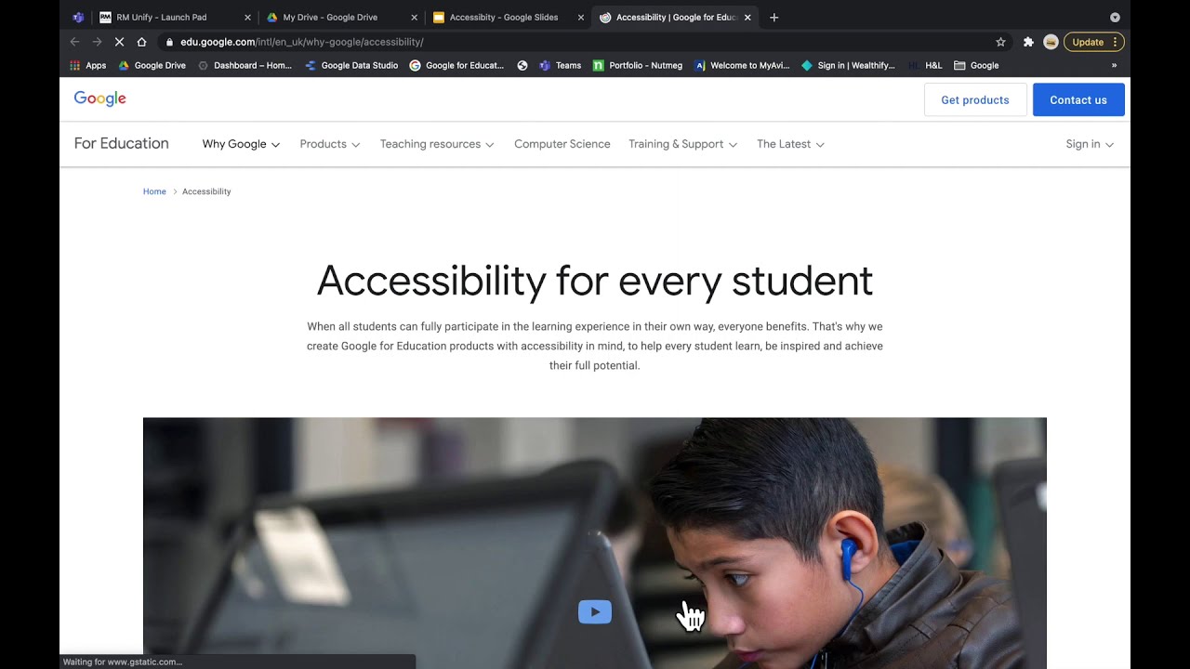This screenshot has height=669, width=1190.
Task: Show more bookmarks with the double chevron
Action: pos(1114,65)
